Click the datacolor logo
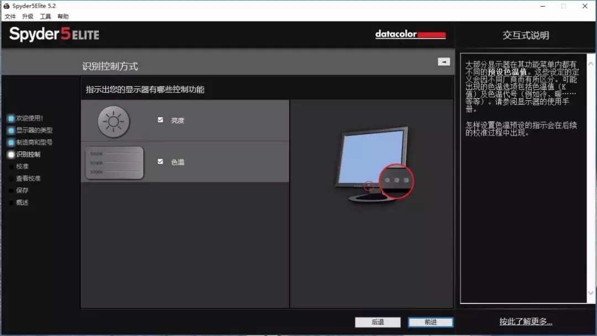 410,34
